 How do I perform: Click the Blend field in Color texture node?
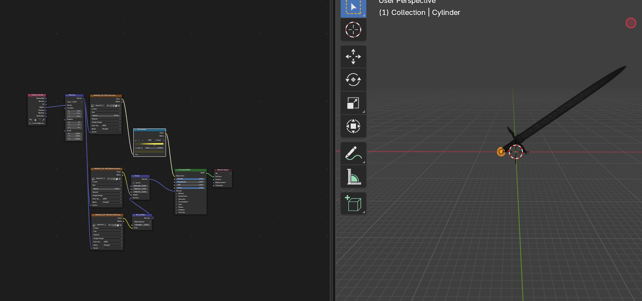point(106,116)
